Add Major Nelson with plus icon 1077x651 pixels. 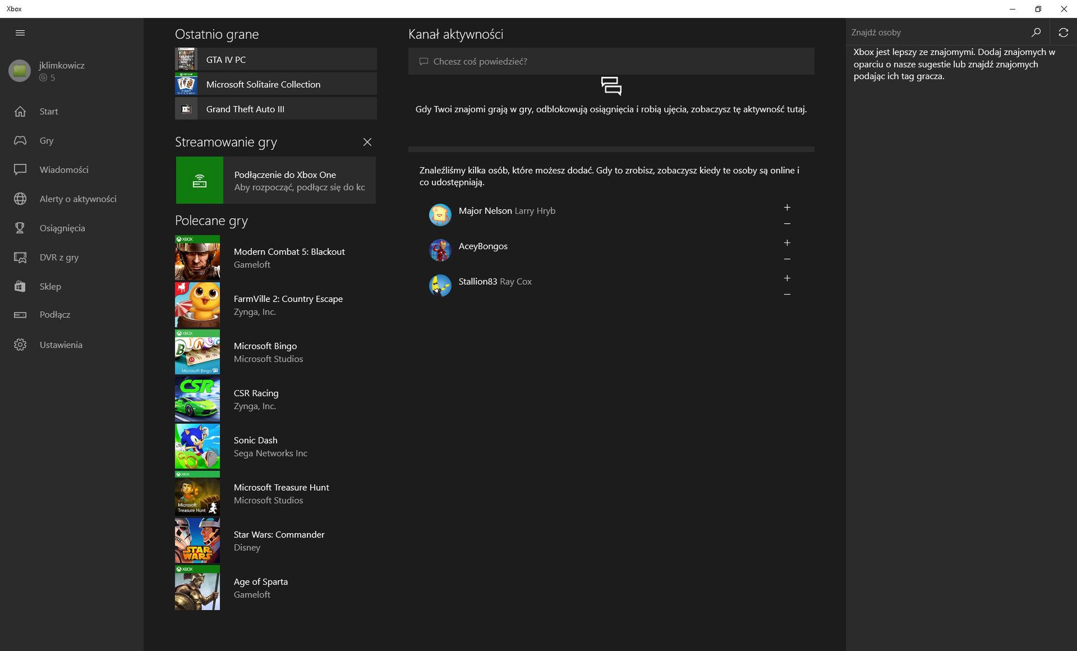point(787,208)
